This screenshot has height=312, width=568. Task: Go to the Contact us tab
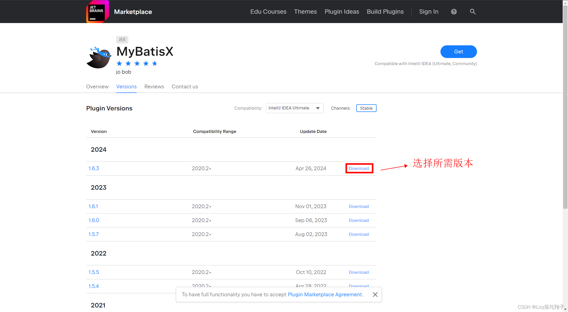pos(185,87)
